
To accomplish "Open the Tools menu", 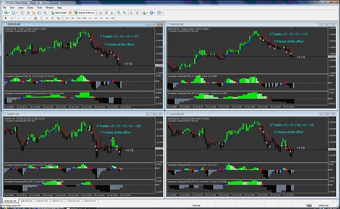I will 39,8.
